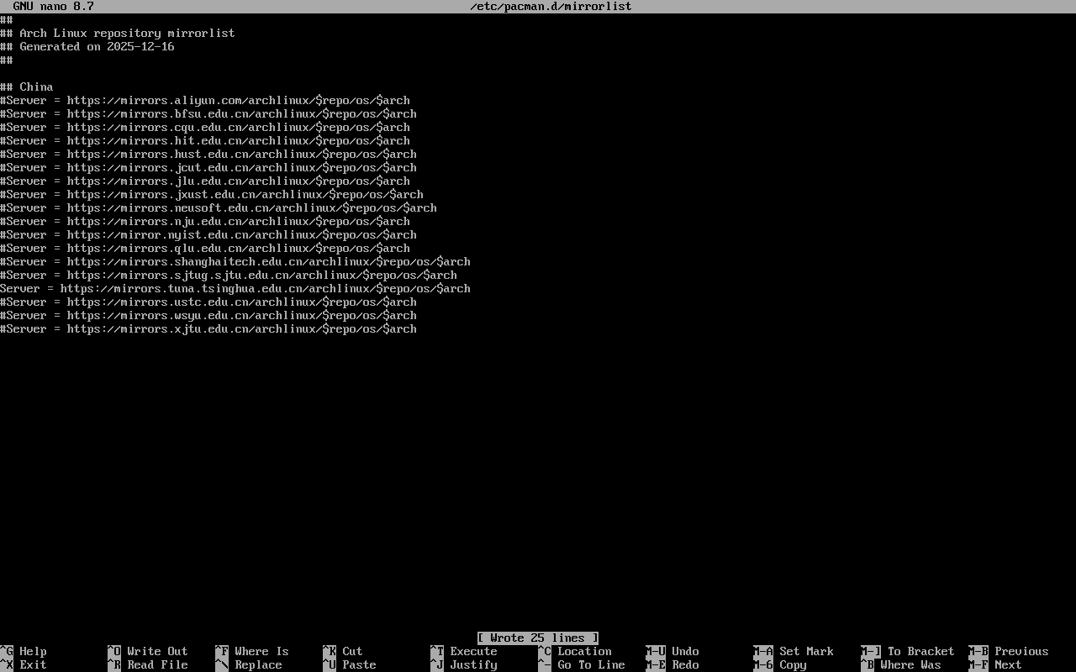Select the uncommented tuna.tsinghua Server line
The image size is (1076, 672).
pyautogui.click(x=235, y=288)
